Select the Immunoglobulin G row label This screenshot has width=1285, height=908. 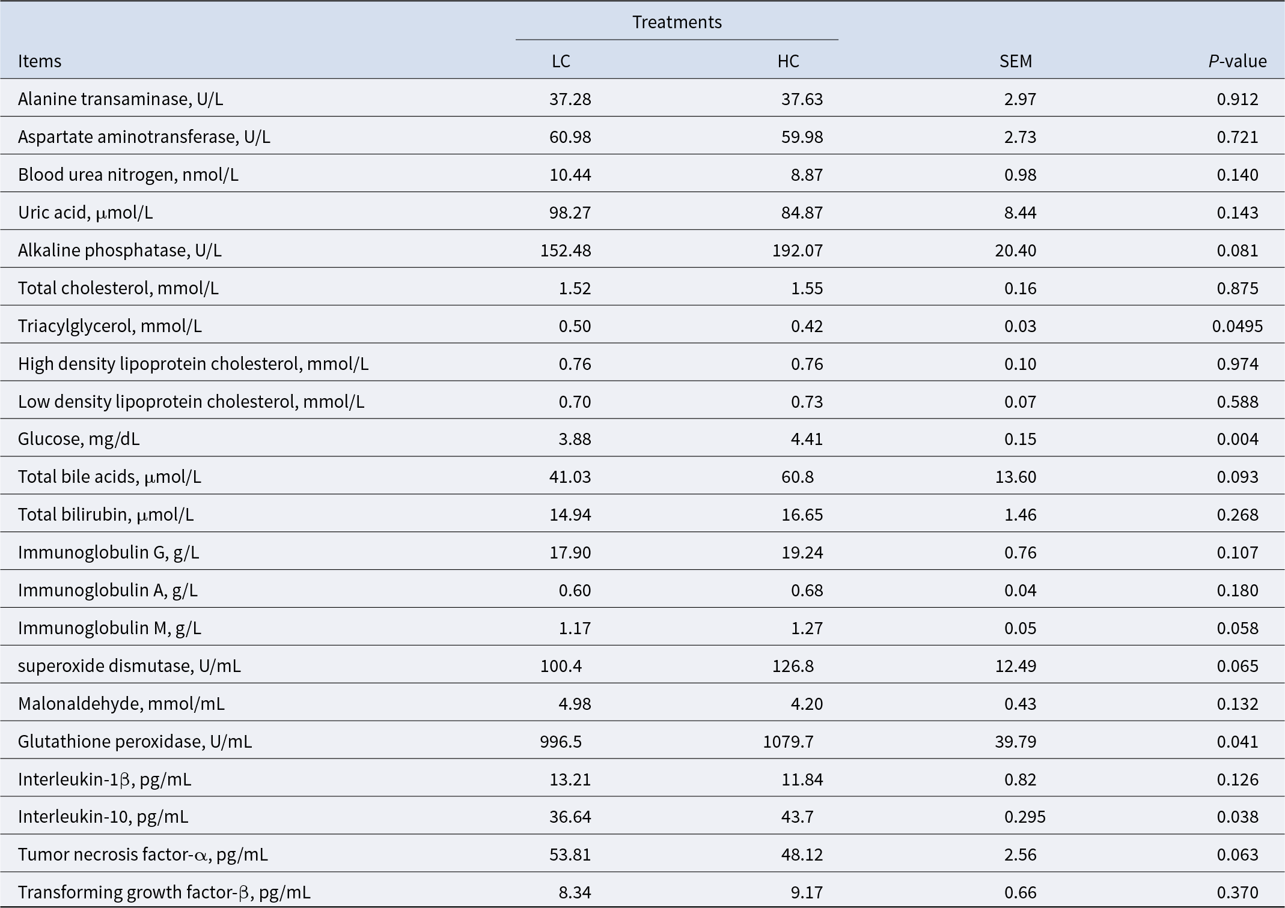pyautogui.click(x=108, y=552)
